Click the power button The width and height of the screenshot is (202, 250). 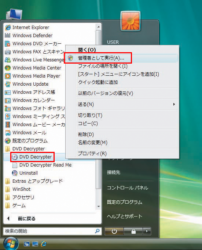click(114, 231)
